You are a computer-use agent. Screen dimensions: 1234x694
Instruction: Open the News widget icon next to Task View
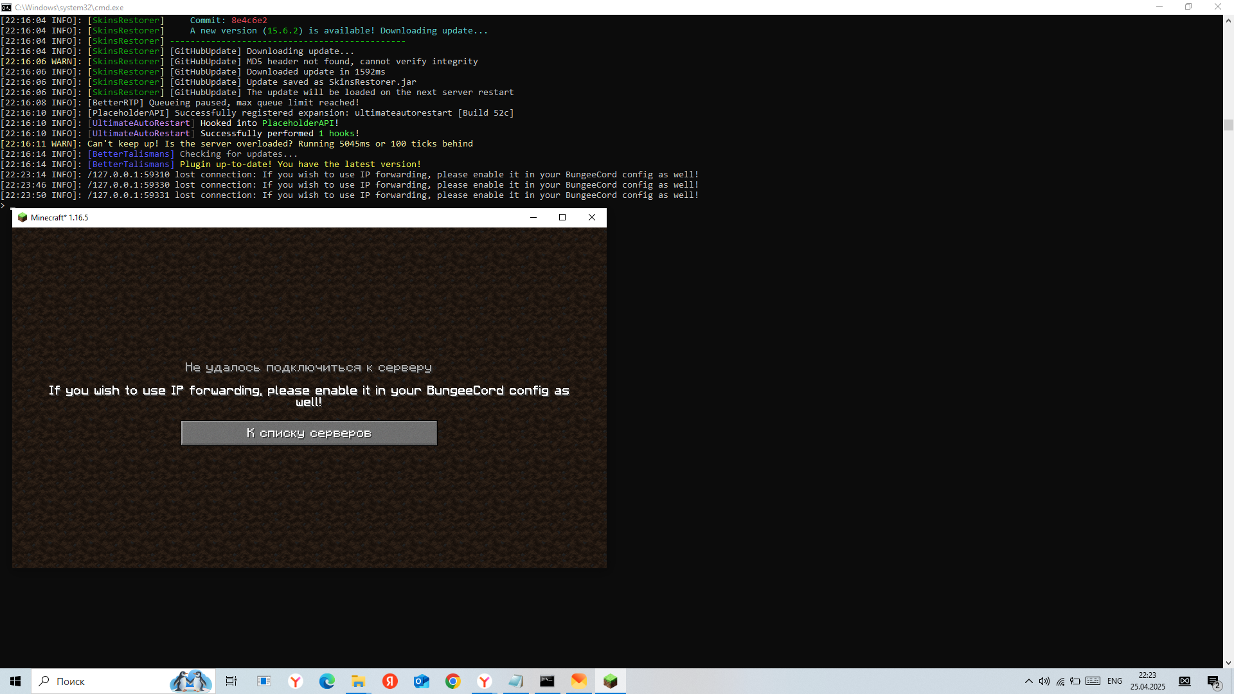[264, 681]
